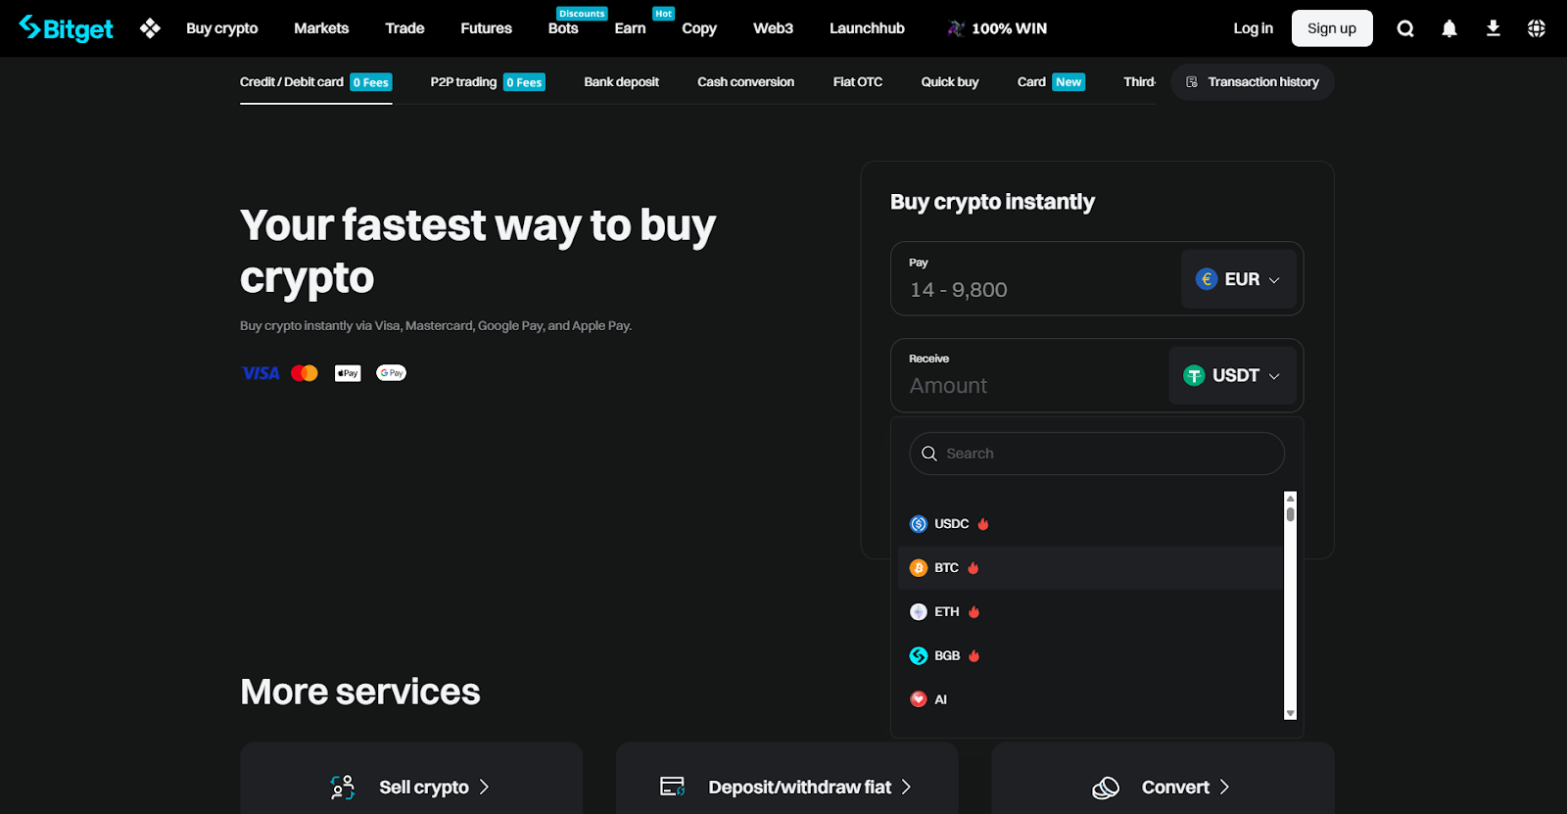Image resolution: width=1567 pixels, height=814 pixels.
Task: Click the coin list scrollbar thumb
Action: click(x=1291, y=513)
